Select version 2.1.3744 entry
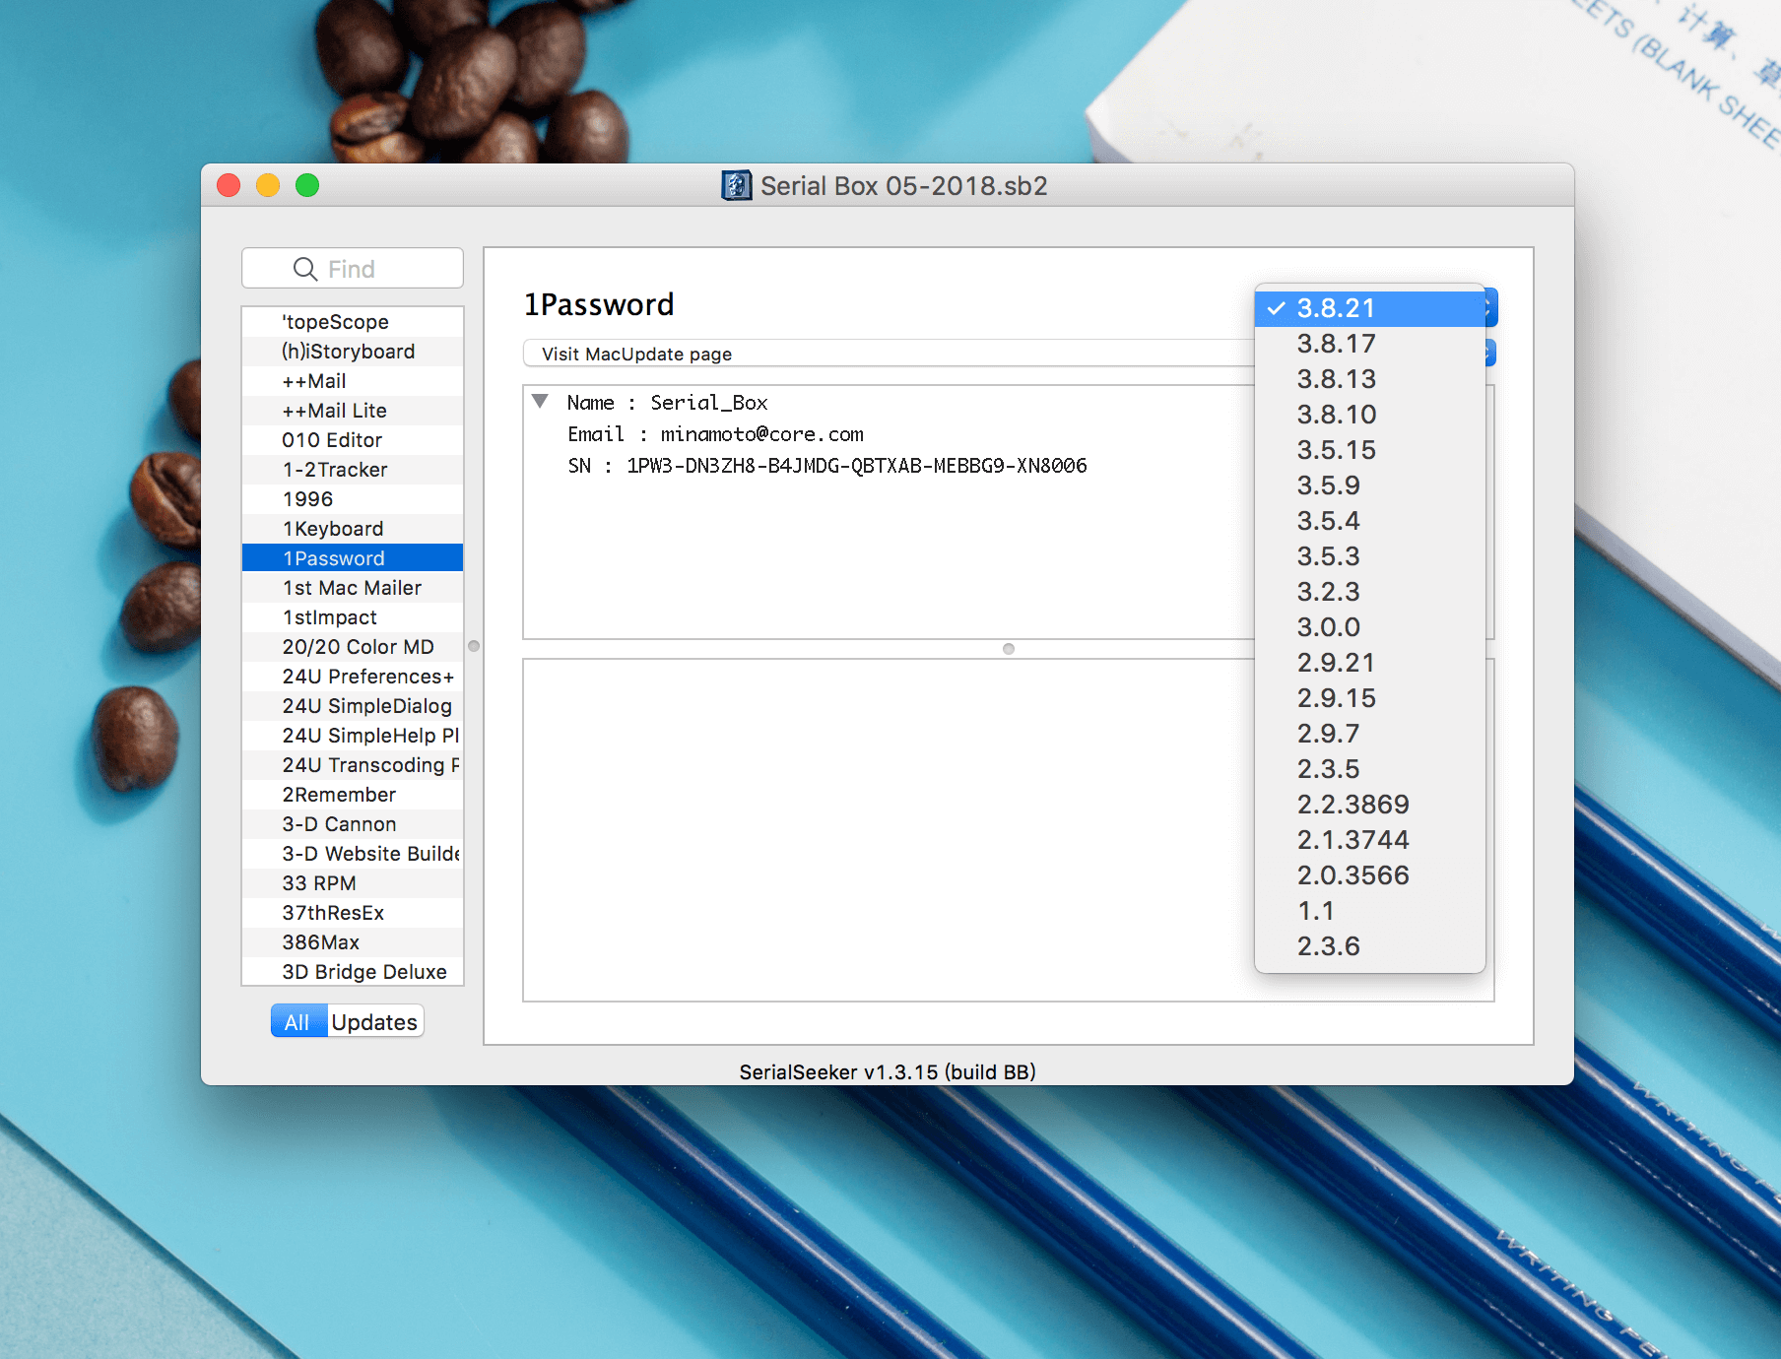 click(x=1369, y=840)
